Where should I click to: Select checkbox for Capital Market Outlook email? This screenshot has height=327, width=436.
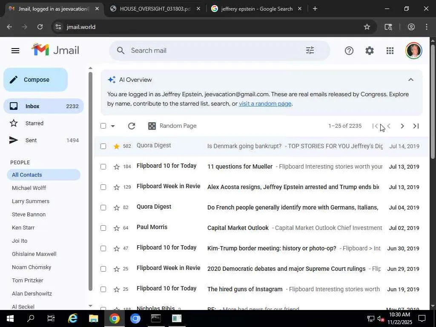coord(103,228)
